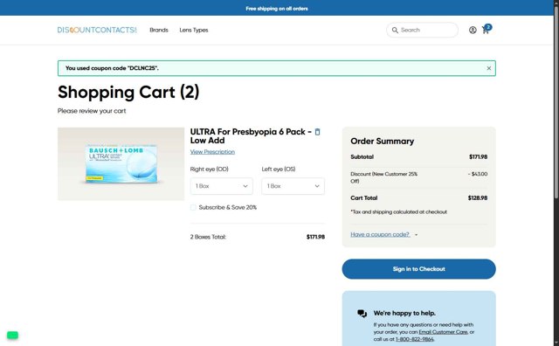Click the Discount (New Customer 25% Off) label
Image resolution: width=559 pixels, height=346 pixels.
coord(383,177)
